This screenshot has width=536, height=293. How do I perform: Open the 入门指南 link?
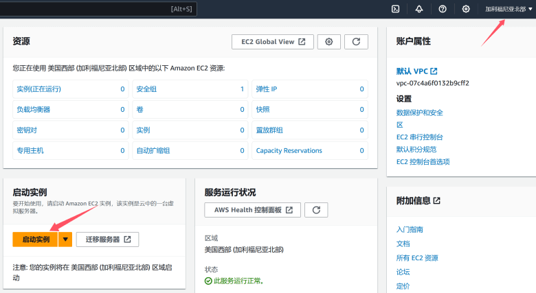click(410, 229)
